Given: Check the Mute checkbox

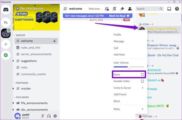Looking at the screenshot, I should click(143, 75).
